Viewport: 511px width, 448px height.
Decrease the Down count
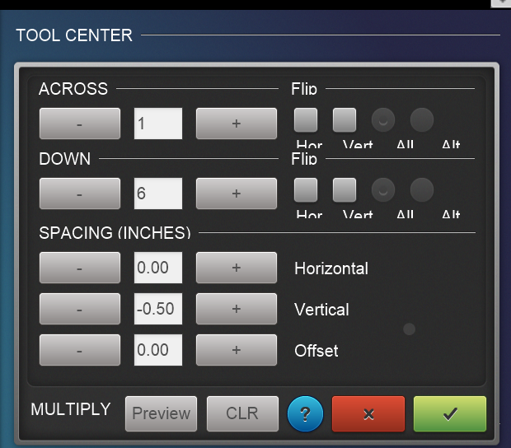(80, 194)
